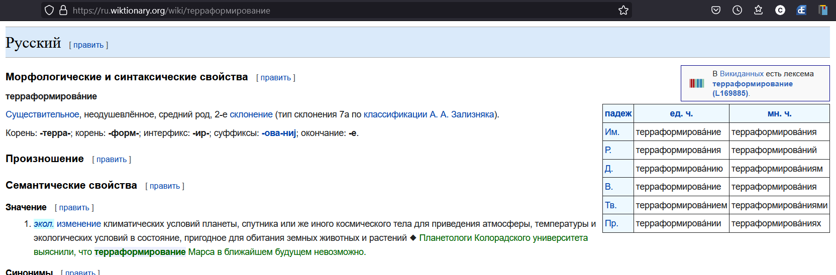Open lexeme link терраформирование (L169885)
The height and width of the screenshot is (275, 836).
752,84
